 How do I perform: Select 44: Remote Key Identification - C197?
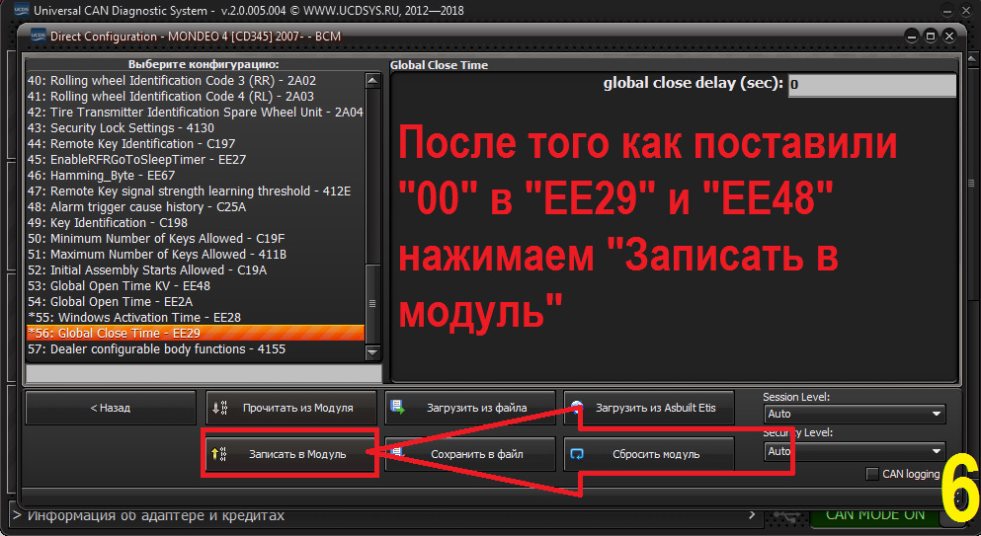(x=196, y=144)
